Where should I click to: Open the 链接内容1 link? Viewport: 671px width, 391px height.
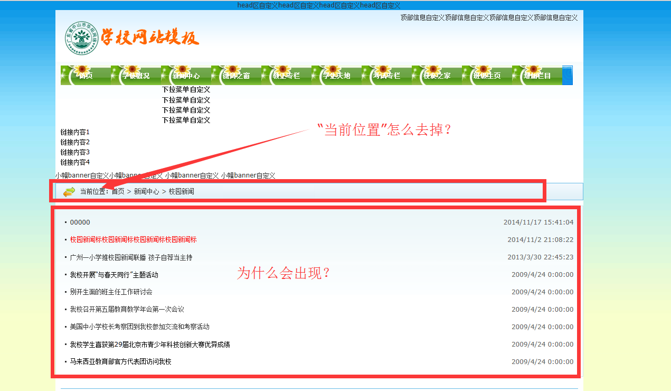(75, 132)
